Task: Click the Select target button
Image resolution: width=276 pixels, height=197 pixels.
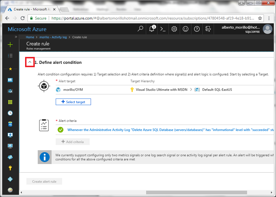Action: (x=73, y=102)
